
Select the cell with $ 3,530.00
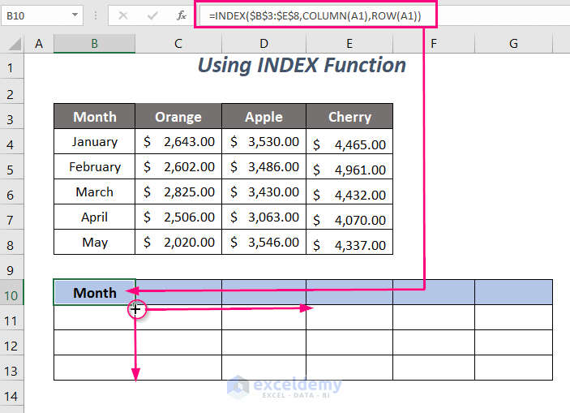(x=264, y=141)
